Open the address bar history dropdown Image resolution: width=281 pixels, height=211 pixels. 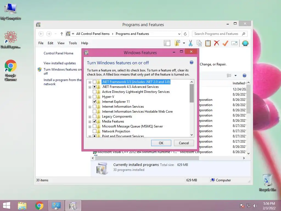point(179,34)
